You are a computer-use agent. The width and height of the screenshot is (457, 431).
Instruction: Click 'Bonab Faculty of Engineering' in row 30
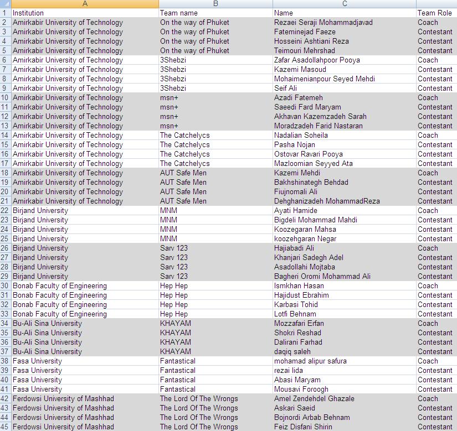click(x=85, y=286)
